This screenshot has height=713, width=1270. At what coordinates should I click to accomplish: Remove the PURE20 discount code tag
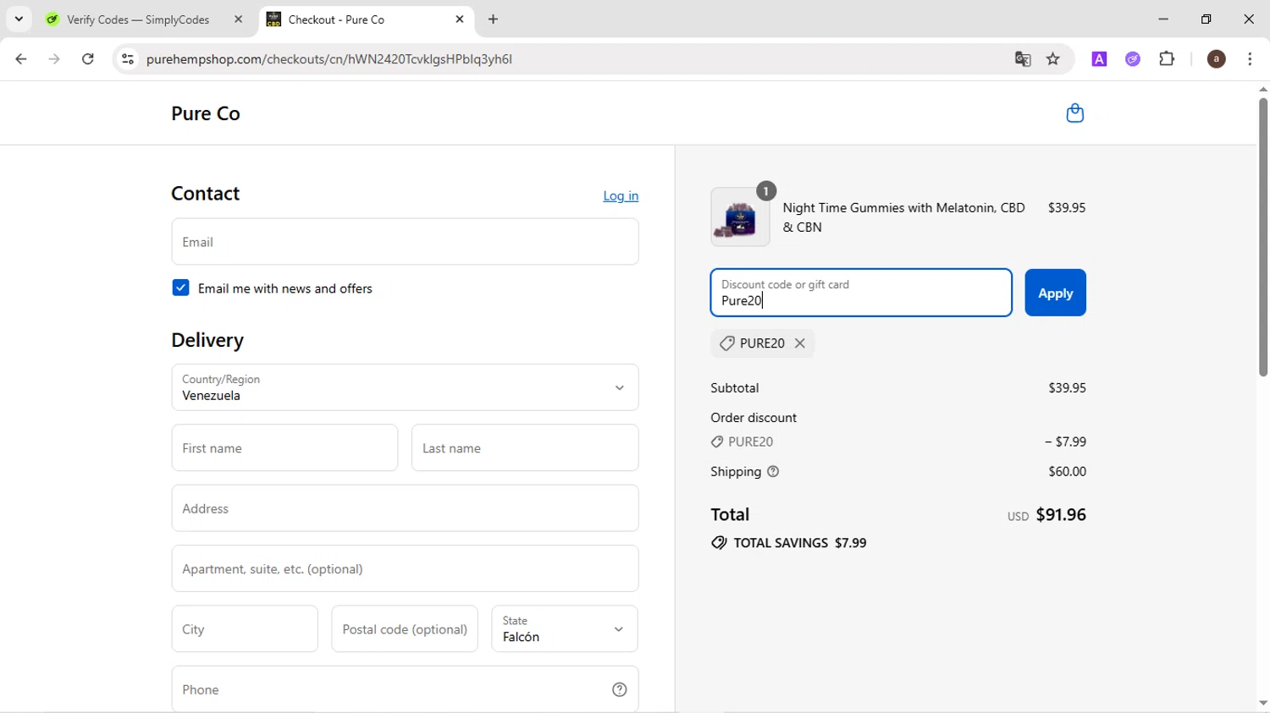pos(800,343)
